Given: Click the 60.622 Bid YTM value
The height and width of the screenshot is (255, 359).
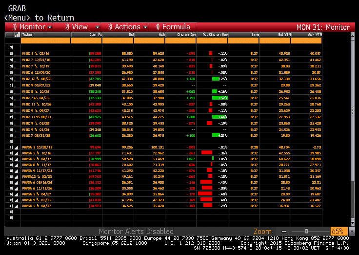Looking at the screenshot, I should point(284,159).
